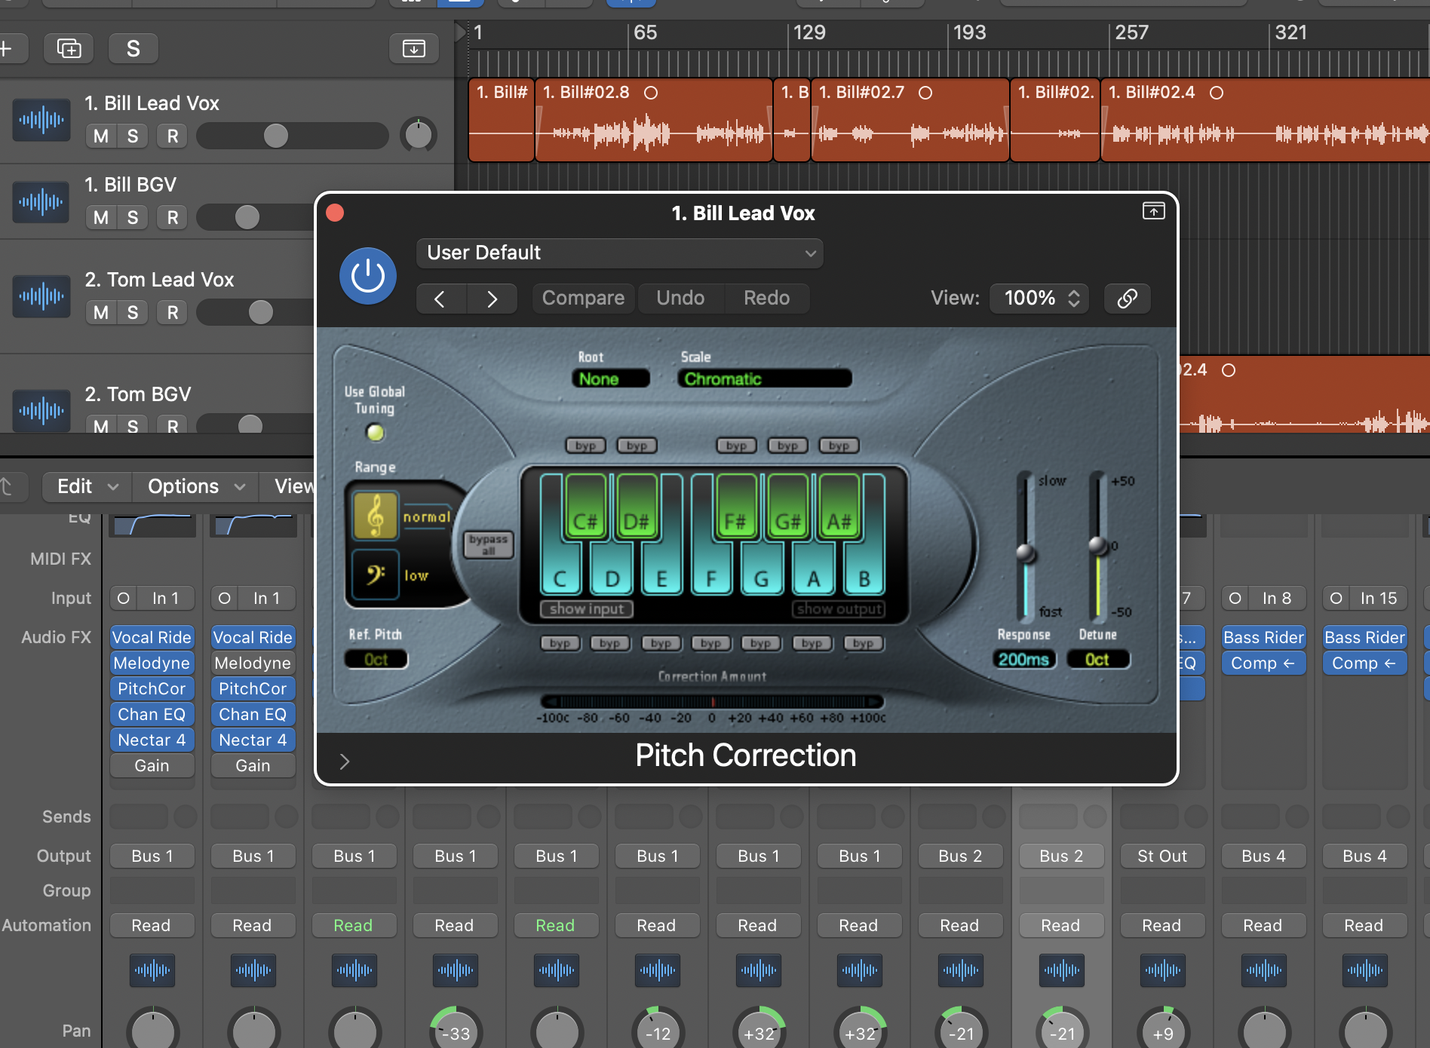Click the Compare button
Viewport: 1430px width, 1048px height.
pyautogui.click(x=583, y=299)
